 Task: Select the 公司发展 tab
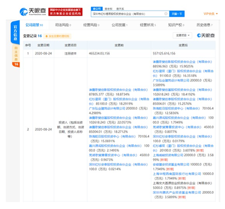[120, 25]
